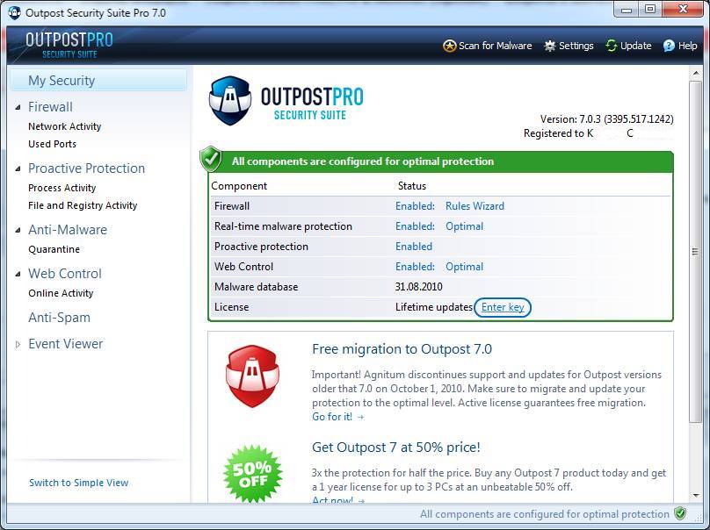Click the OutpostPro header logo
Image resolution: width=710 pixels, height=530 pixels.
pyautogui.click(x=69, y=45)
